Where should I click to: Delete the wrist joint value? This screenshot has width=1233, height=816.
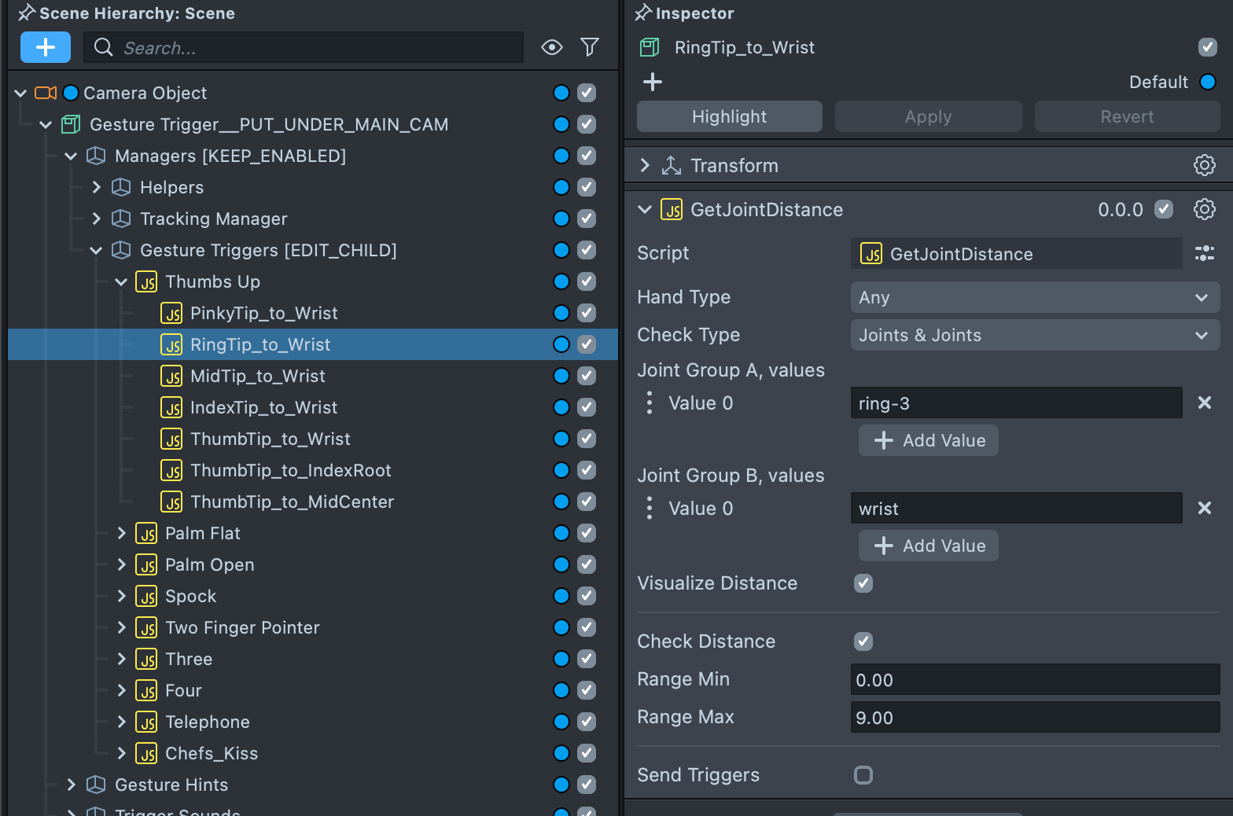(x=1204, y=508)
